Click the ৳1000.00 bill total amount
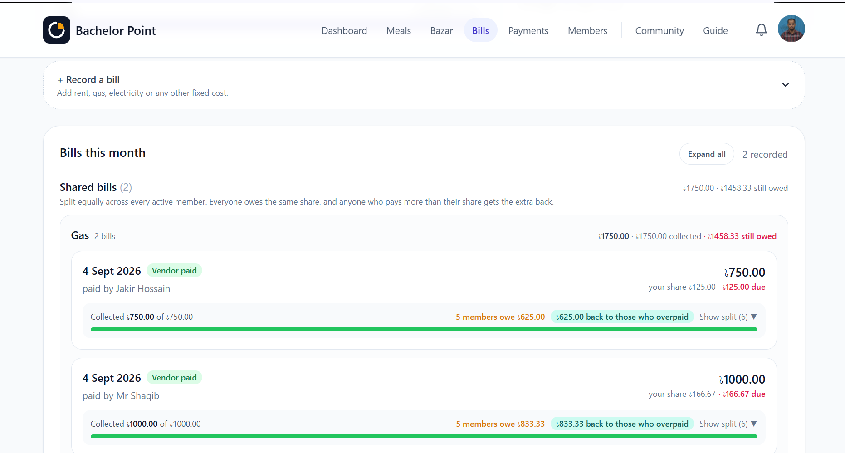 coord(742,380)
